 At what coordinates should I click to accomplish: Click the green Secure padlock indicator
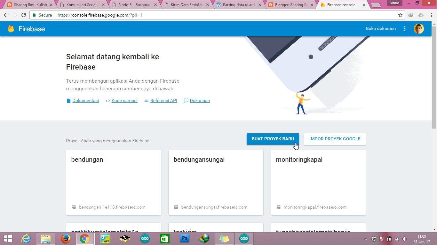[x=42, y=15]
